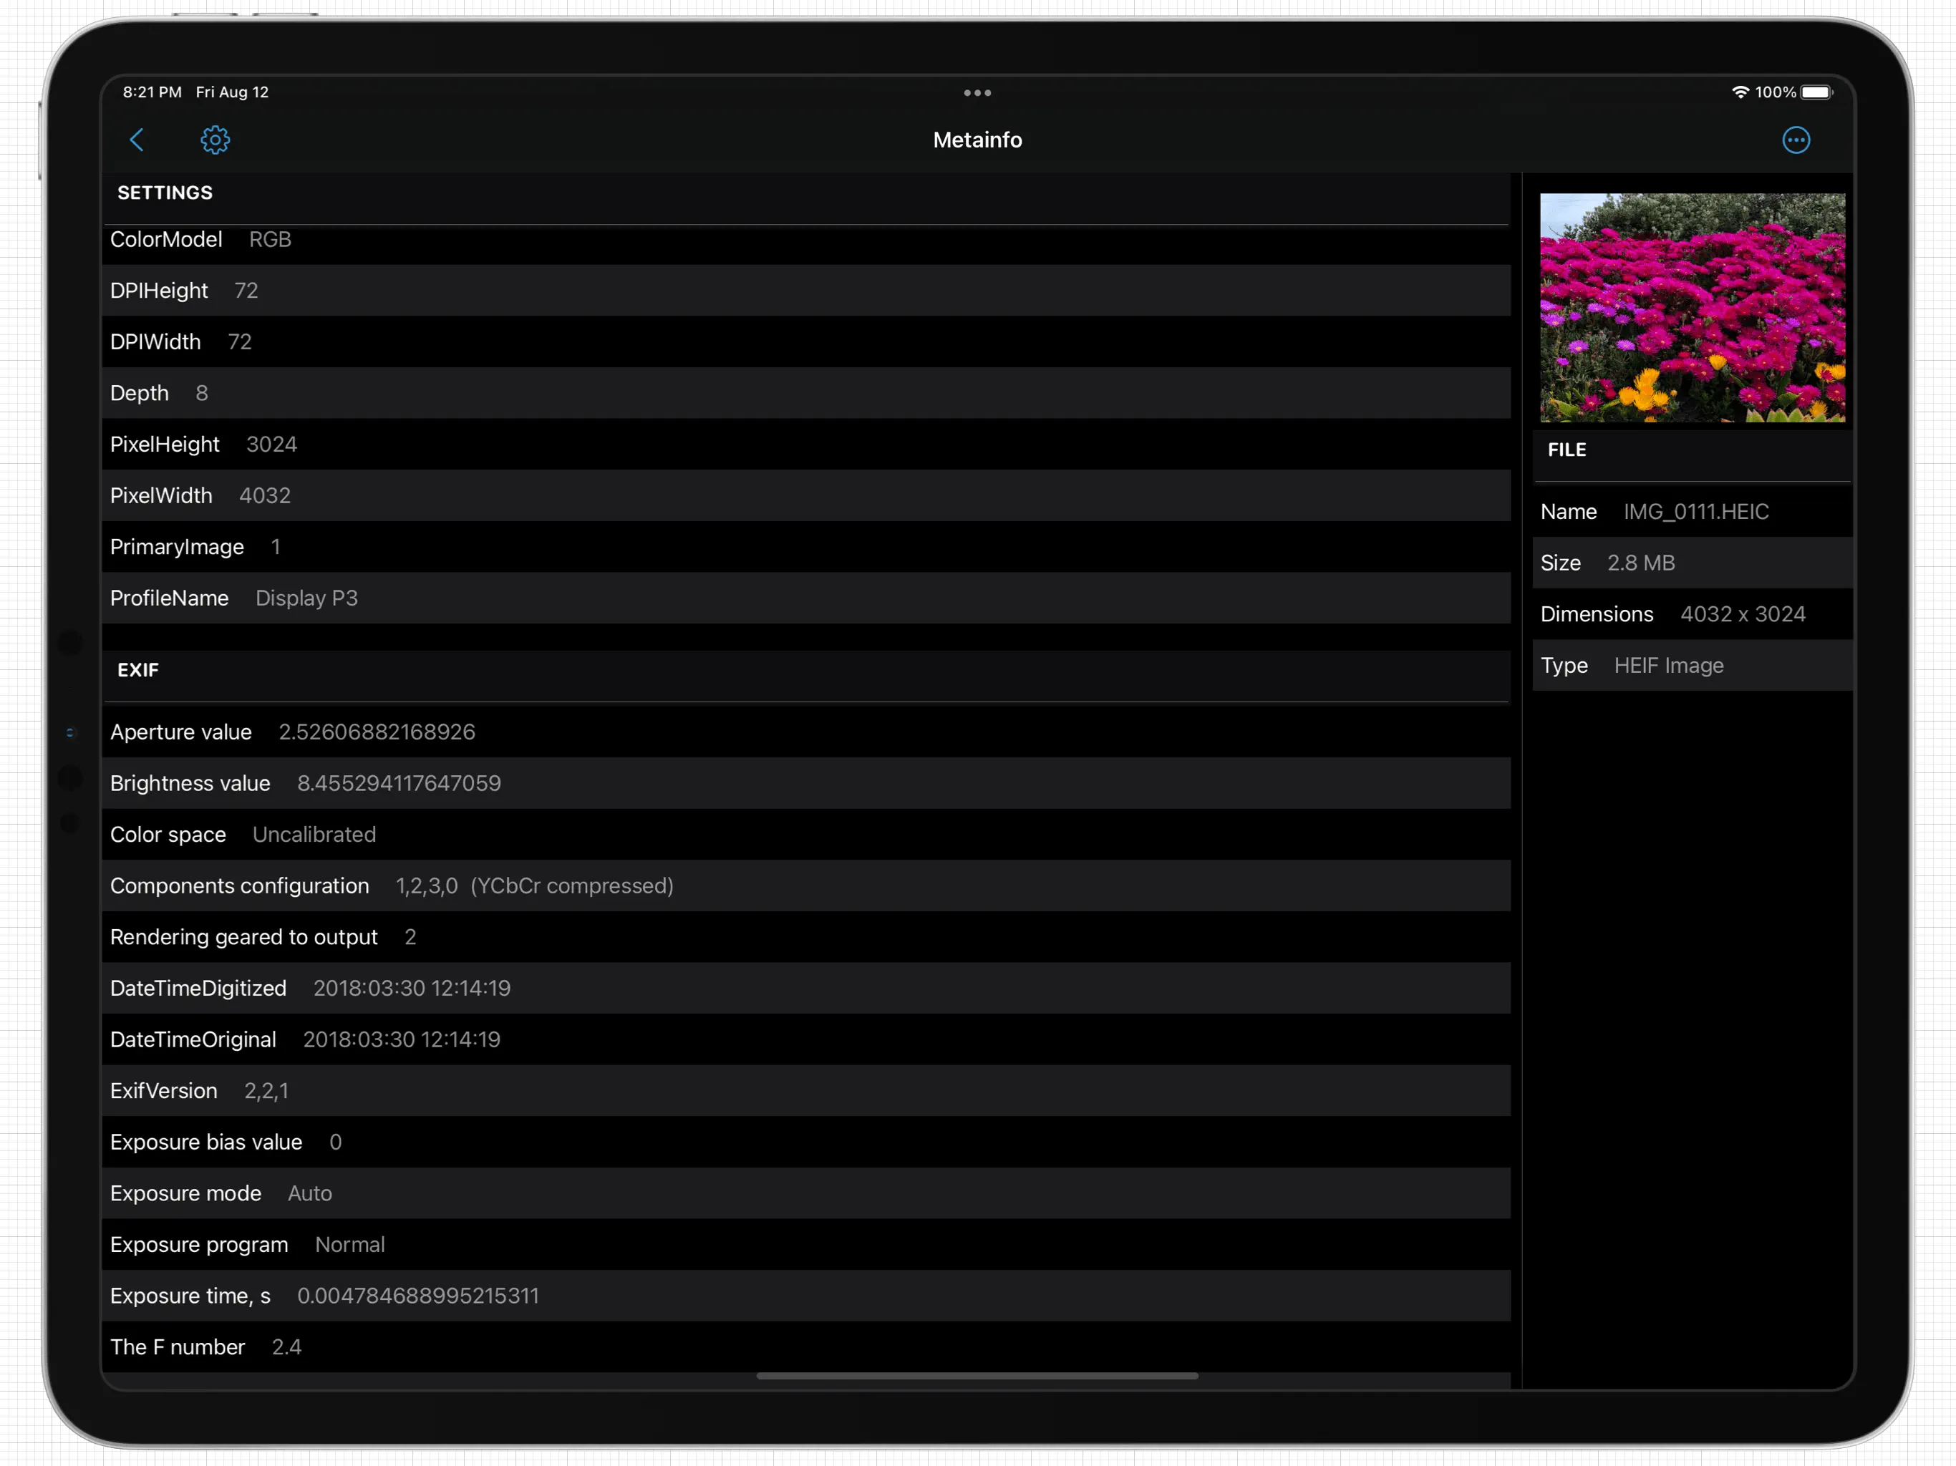The height and width of the screenshot is (1466, 1956).
Task: Select the FILE section header
Action: point(1566,450)
